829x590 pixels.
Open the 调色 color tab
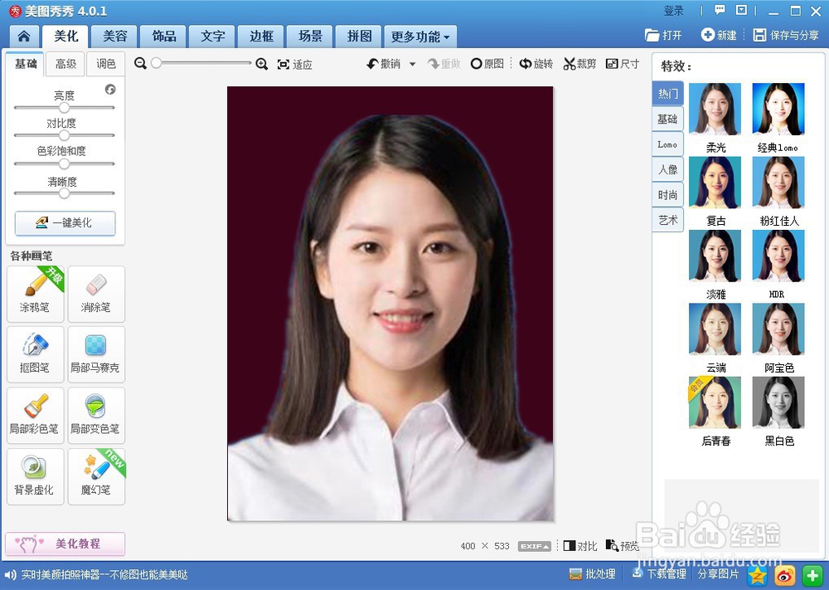pyautogui.click(x=106, y=64)
